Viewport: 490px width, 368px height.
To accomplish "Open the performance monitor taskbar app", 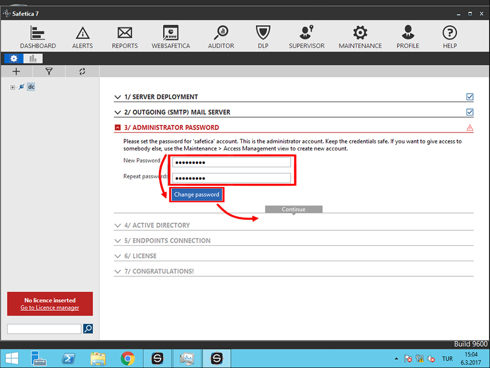I will pos(187,359).
